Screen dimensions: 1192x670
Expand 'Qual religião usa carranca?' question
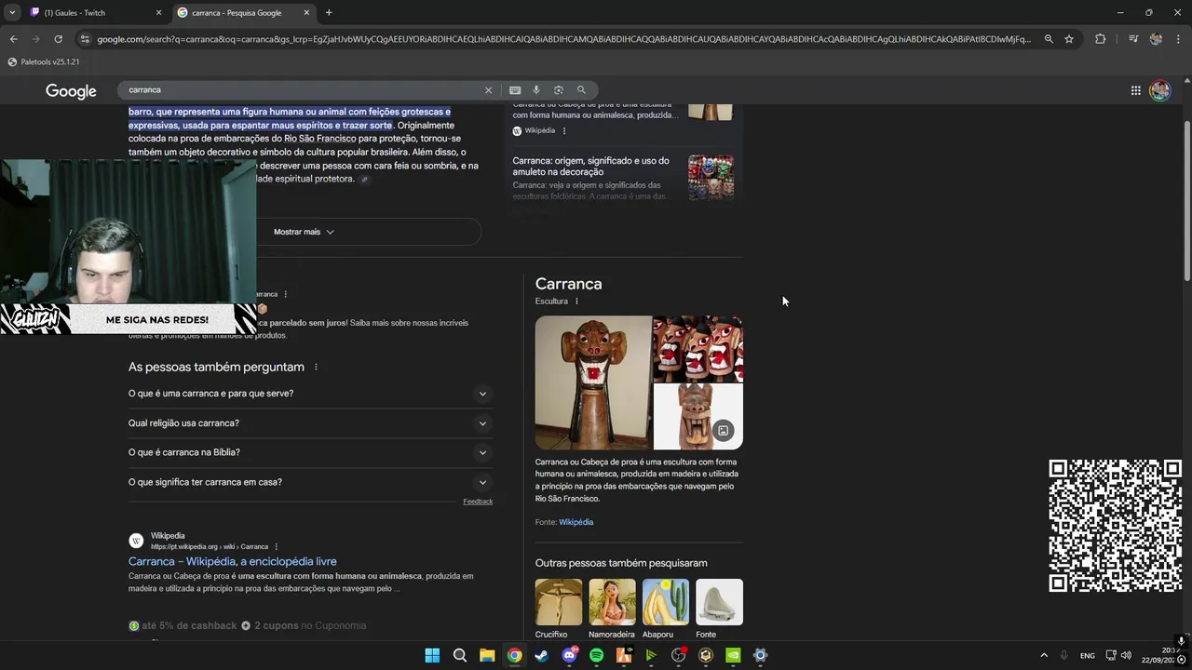[310, 423]
